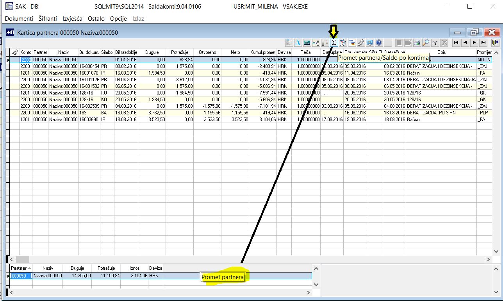503x301 pixels.
Task: Click document number 16-001532 cell
Action: (x=89, y=86)
